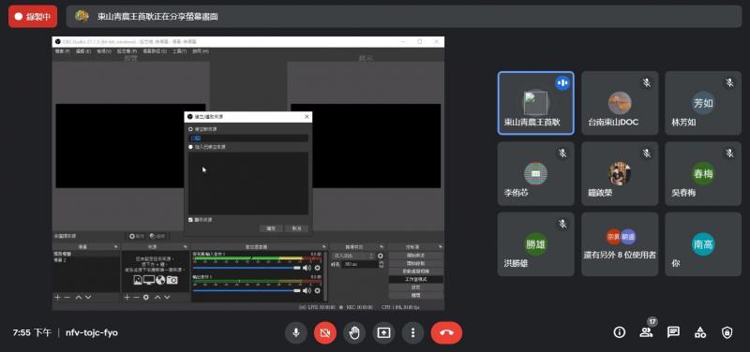Click the nfv-tojc-fyo meeting code

(x=92, y=332)
